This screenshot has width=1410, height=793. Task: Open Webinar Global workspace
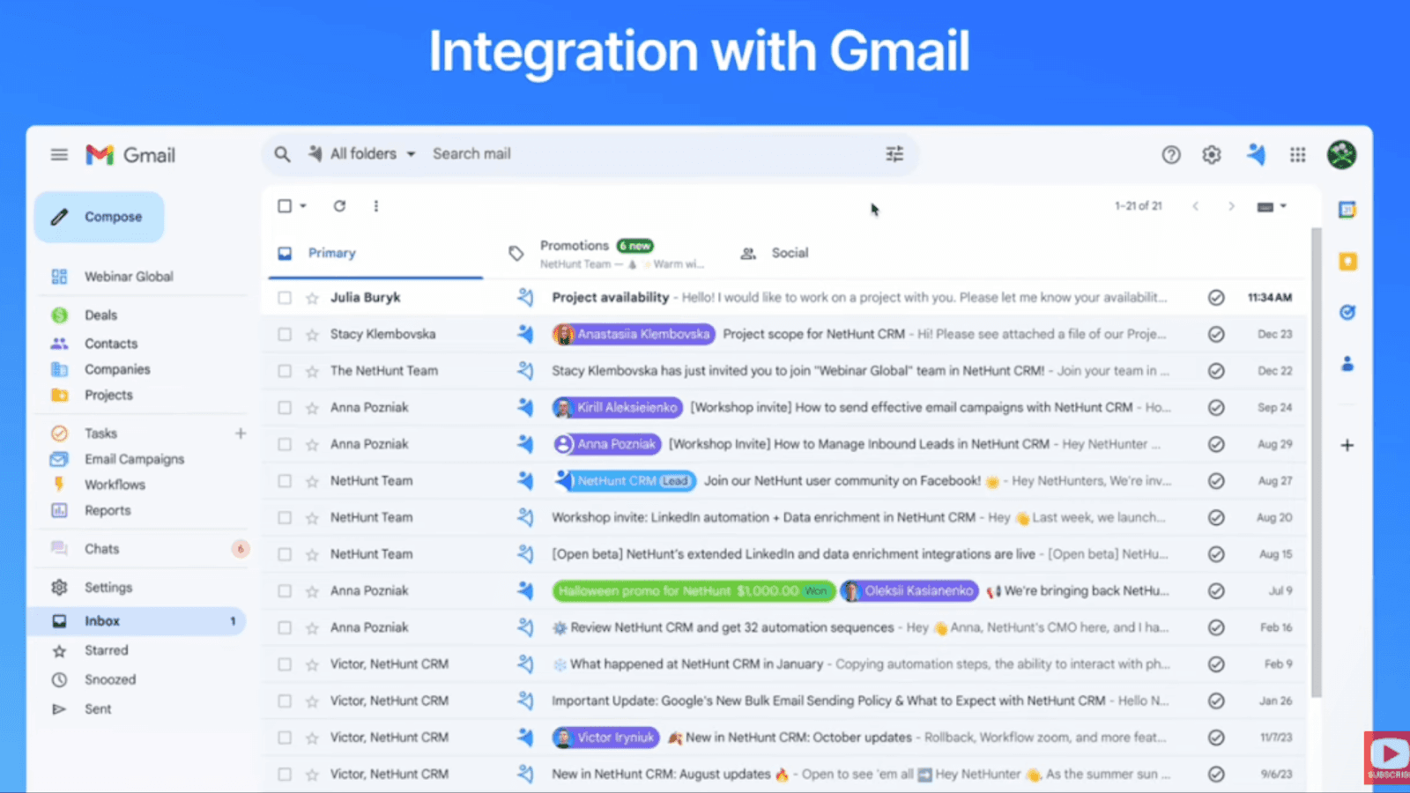(x=129, y=277)
